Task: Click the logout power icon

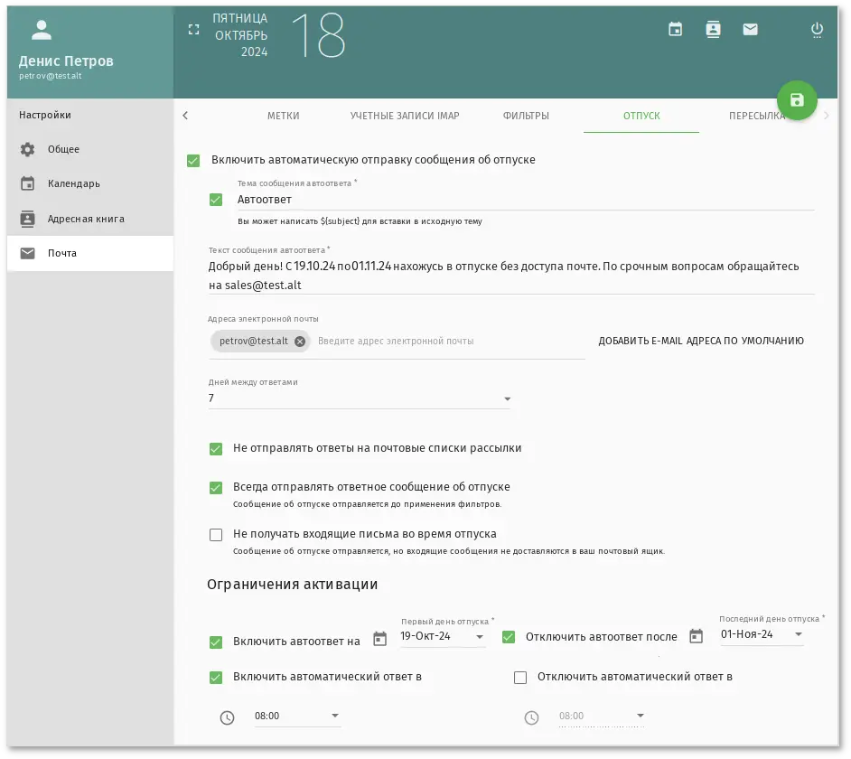Action: pos(817,29)
